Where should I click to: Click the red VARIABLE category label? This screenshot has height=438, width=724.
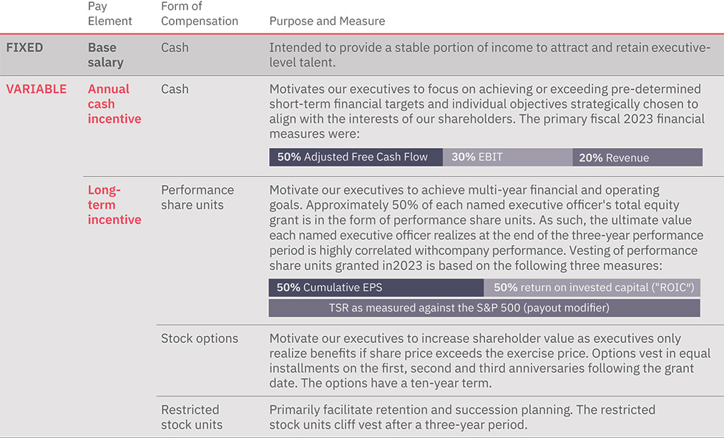[36, 89]
